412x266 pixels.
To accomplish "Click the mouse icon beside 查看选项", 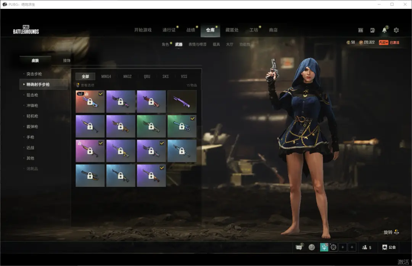I will [78, 85].
